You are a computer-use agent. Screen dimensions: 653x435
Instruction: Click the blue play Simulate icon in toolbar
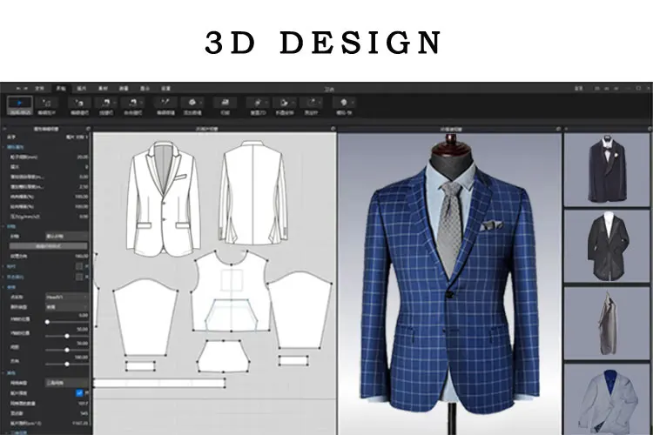click(x=19, y=104)
